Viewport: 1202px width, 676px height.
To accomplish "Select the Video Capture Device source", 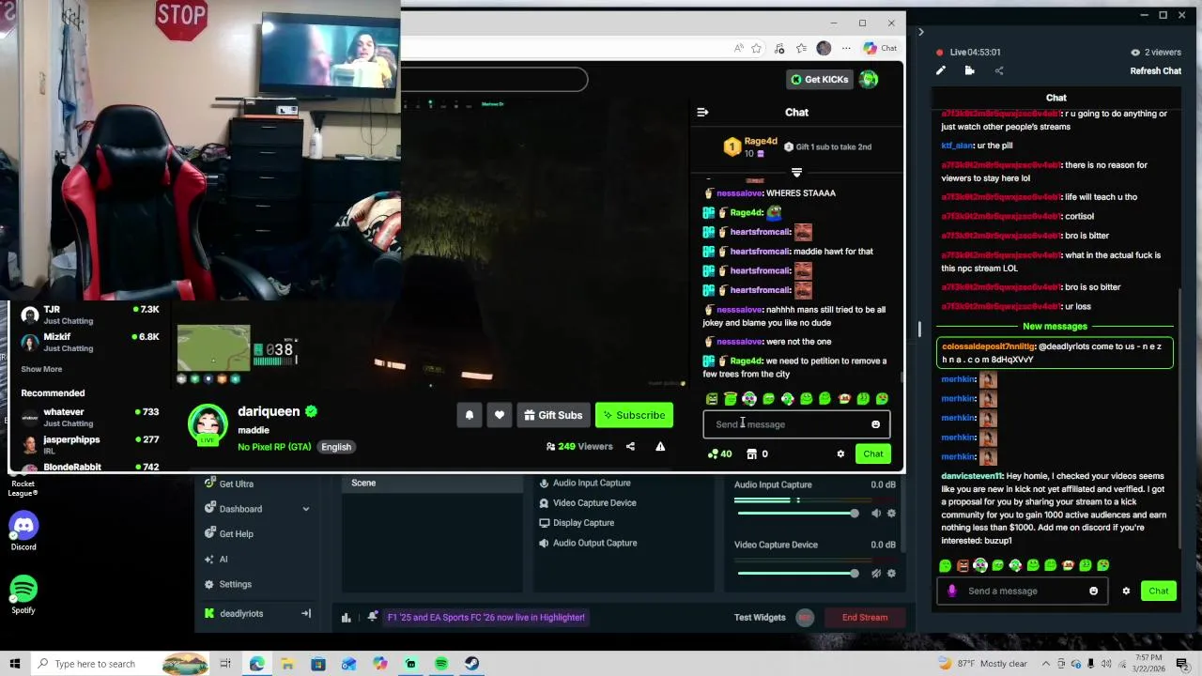I will 594,503.
